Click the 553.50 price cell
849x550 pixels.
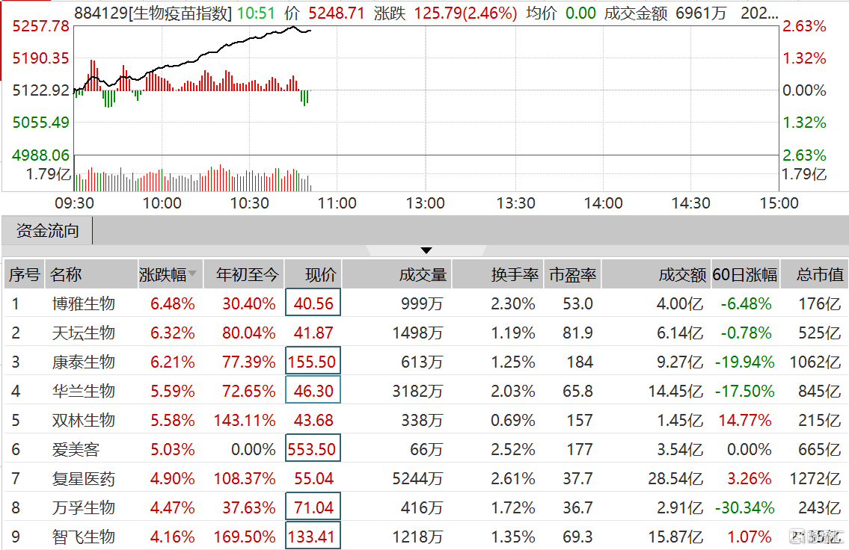(313, 449)
